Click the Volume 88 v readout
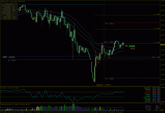The height and width of the screenshot is (113, 165). pyautogui.click(x=152, y=106)
